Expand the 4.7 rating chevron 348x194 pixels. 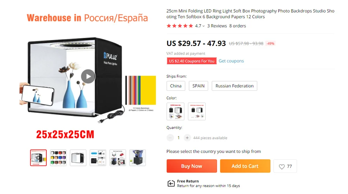pos(204,26)
